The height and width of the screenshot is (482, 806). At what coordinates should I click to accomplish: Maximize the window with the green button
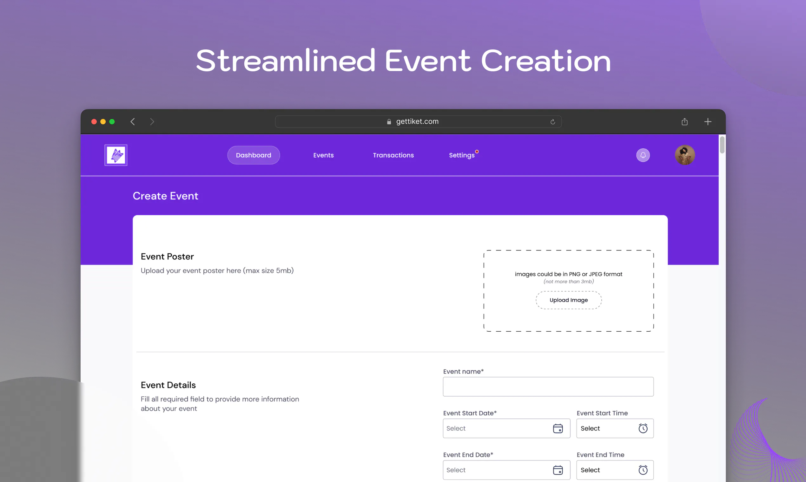tap(112, 121)
